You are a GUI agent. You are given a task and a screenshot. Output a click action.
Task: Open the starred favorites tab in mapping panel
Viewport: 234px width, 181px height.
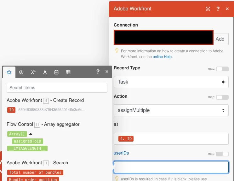point(9,72)
